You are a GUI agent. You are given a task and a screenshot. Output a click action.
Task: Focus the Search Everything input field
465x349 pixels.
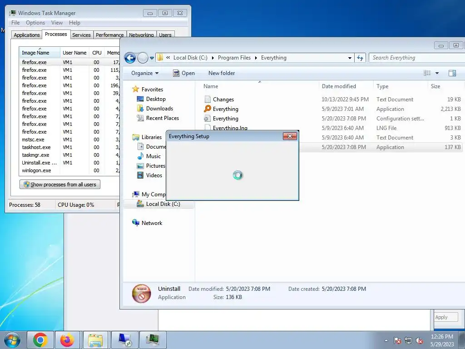(x=417, y=58)
